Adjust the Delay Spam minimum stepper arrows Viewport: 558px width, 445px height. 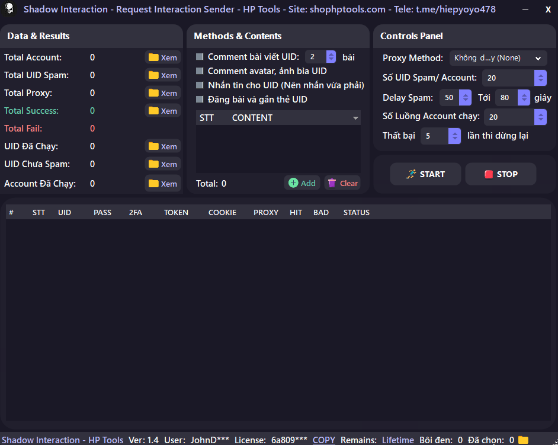pyautogui.click(x=465, y=98)
